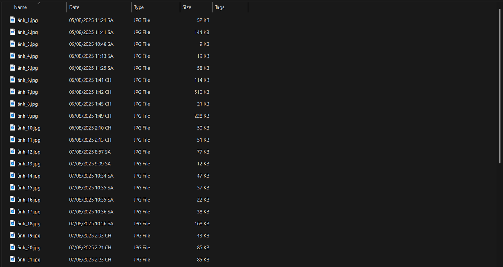
Task: Select the icon next to ảnh_16.jpg
Action: pyautogui.click(x=13, y=200)
